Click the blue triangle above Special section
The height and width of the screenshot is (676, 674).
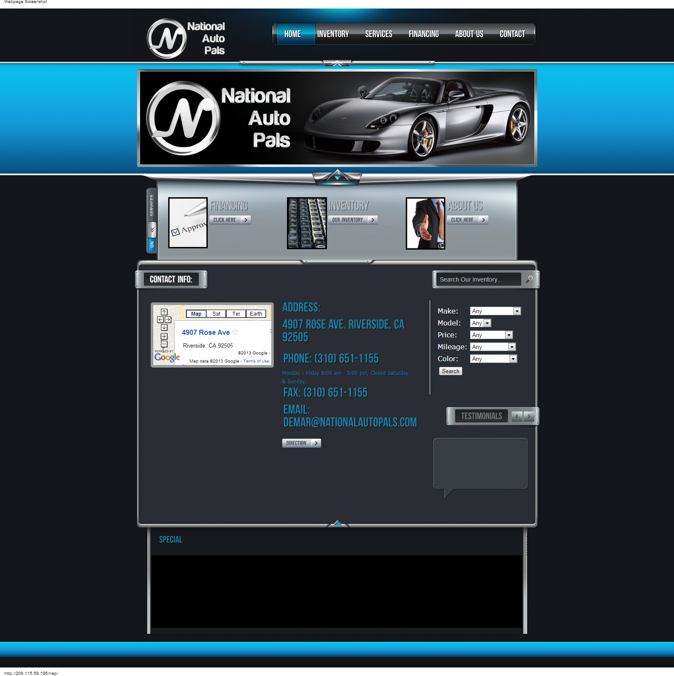click(338, 523)
